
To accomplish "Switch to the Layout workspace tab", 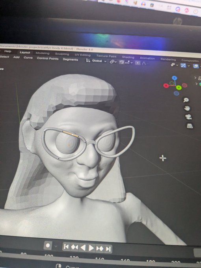I will pos(25,52).
